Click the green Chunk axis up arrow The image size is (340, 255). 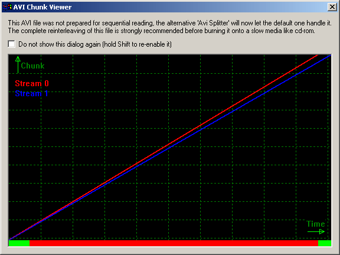click(x=18, y=64)
